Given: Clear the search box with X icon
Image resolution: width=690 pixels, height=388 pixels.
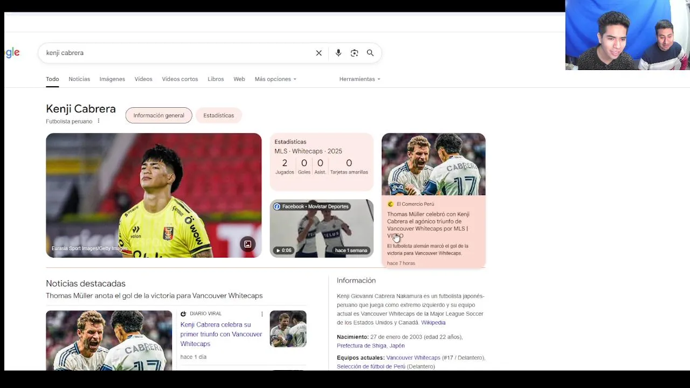Looking at the screenshot, I should click(x=319, y=53).
